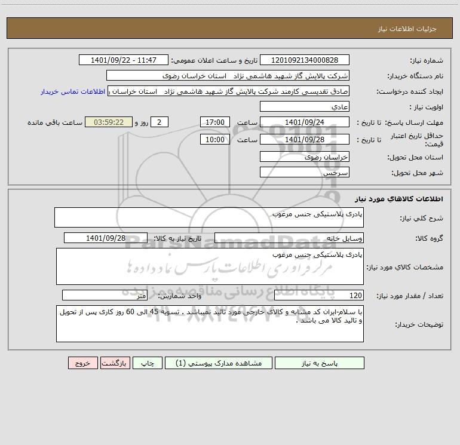This screenshot has width=460, height=445.
Task: Click the 'بازگشت' back button
Action: (x=115, y=363)
